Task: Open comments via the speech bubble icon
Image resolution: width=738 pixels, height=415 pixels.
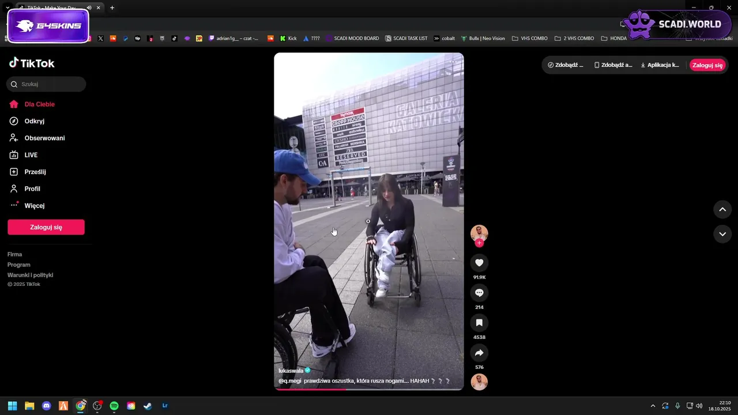Action: click(479, 293)
